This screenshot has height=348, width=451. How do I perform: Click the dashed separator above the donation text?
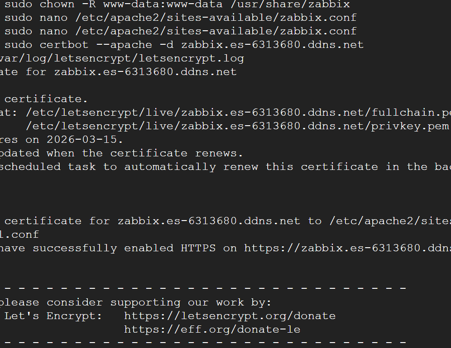pyautogui.click(x=204, y=288)
